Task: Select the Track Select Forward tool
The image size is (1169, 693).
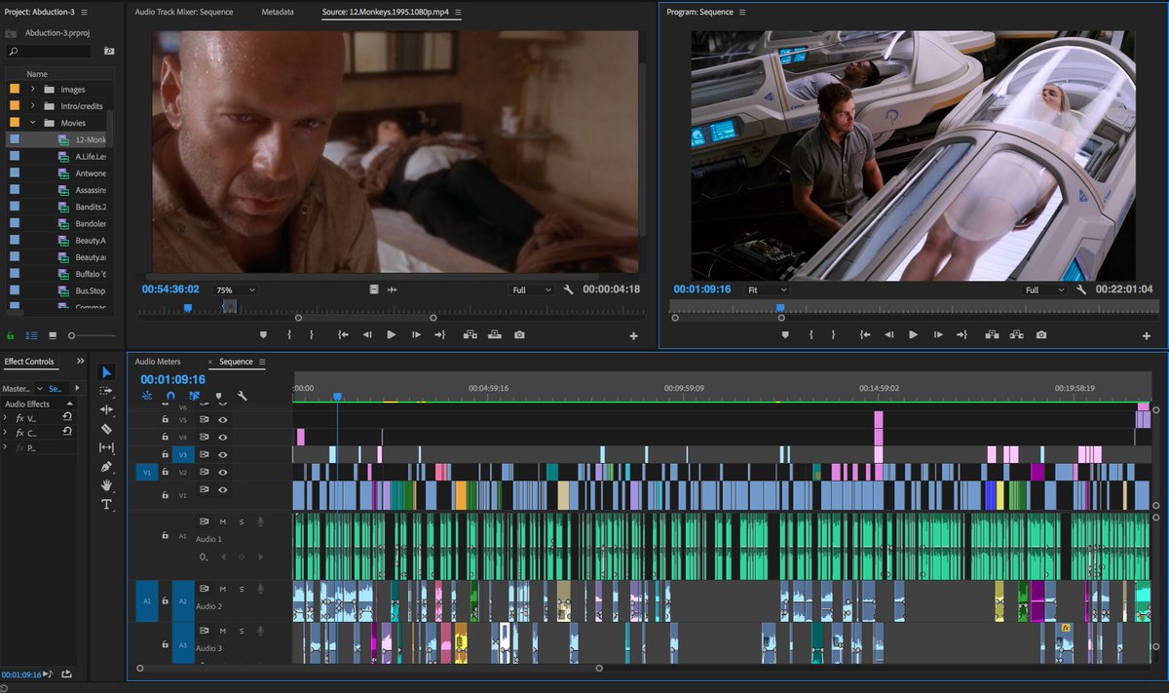Action: pyautogui.click(x=106, y=391)
